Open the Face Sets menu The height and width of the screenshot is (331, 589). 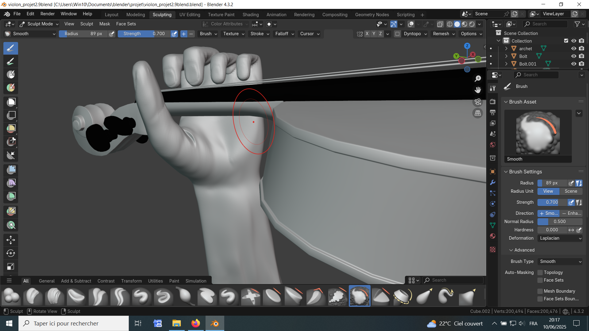point(126,24)
